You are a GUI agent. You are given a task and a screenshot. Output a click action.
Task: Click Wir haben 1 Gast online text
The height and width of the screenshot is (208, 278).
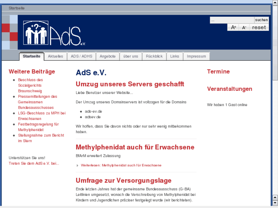coord(227,105)
